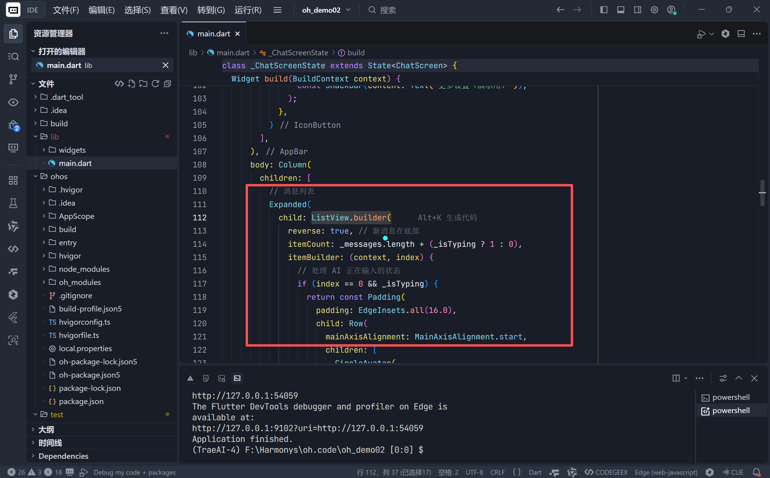This screenshot has height=478, width=770.
Task: Click the notifications bell in the status bar
Action: (756, 472)
